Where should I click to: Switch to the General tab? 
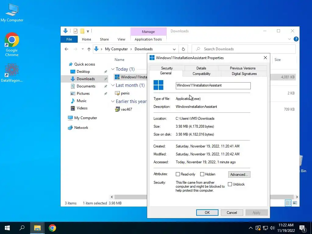165,73
